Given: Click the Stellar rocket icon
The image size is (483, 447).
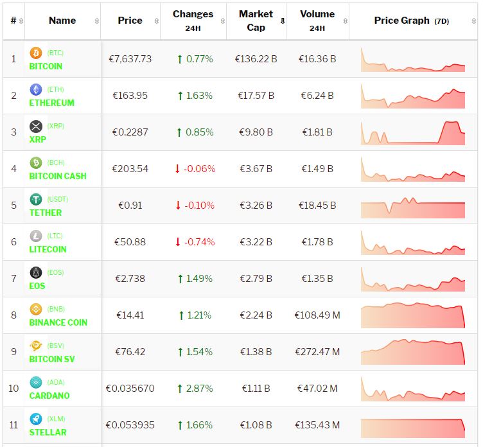Looking at the screenshot, I should click(x=36, y=419).
